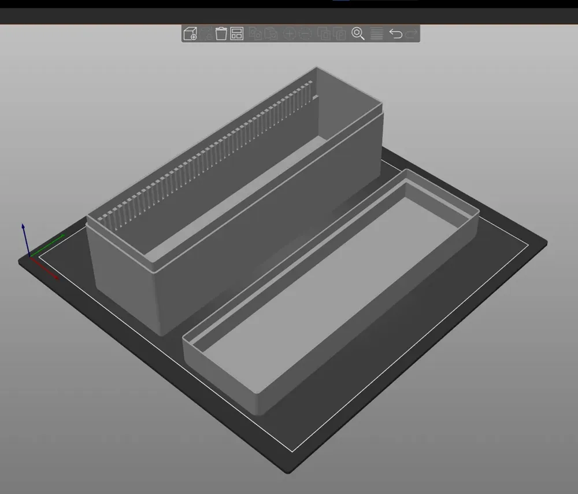Click the blue element in the title bar
This screenshot has height=494, width=578.
pyautogui.click(x=341, y=2)
